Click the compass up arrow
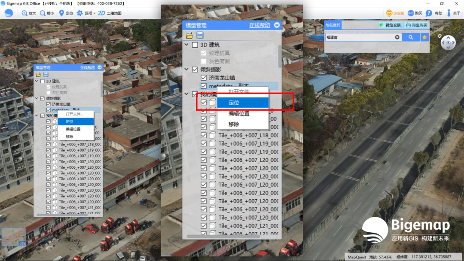 (448, 38)
